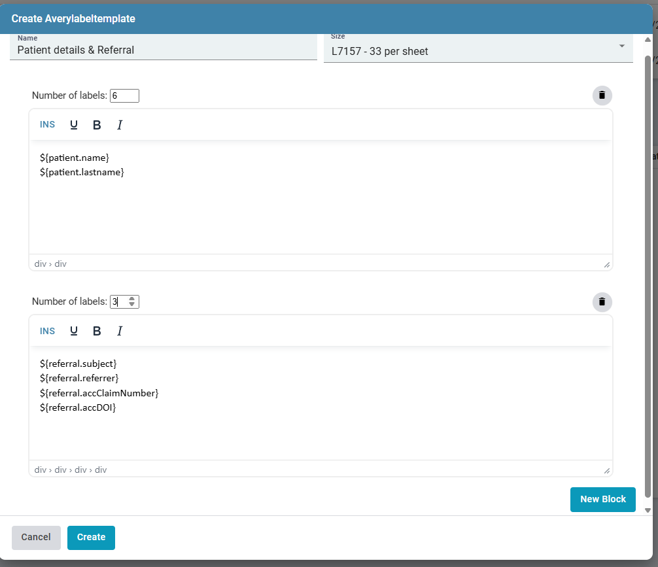Click the Cancel button

click(36, 537)
